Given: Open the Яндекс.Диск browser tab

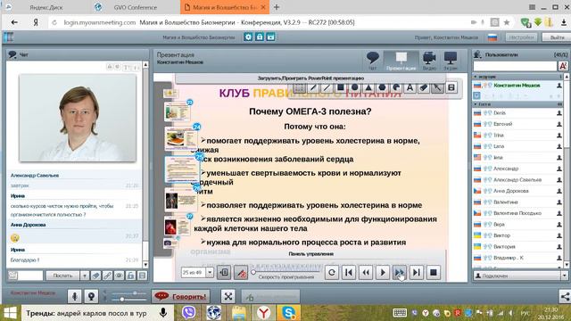Looking at the screenshot, I should click(x=46, y=7).
